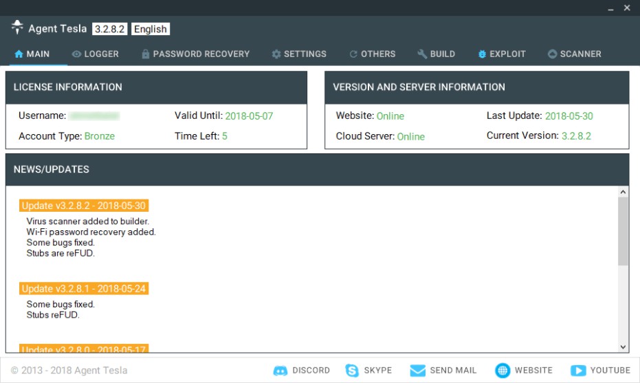Viewport: 640px width, 383px height.
Task: Click the EXPLOIT bug icon
Action: click(482, 54)
